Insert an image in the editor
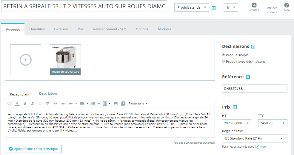This screenshot has width=294, height=155. click(116, 104)
